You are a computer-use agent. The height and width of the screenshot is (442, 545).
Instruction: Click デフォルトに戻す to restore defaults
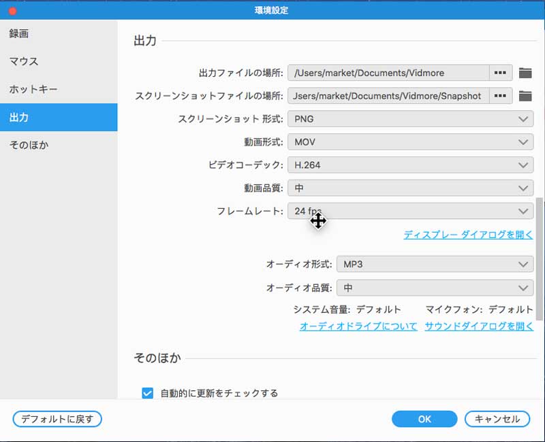click(57, 419)
